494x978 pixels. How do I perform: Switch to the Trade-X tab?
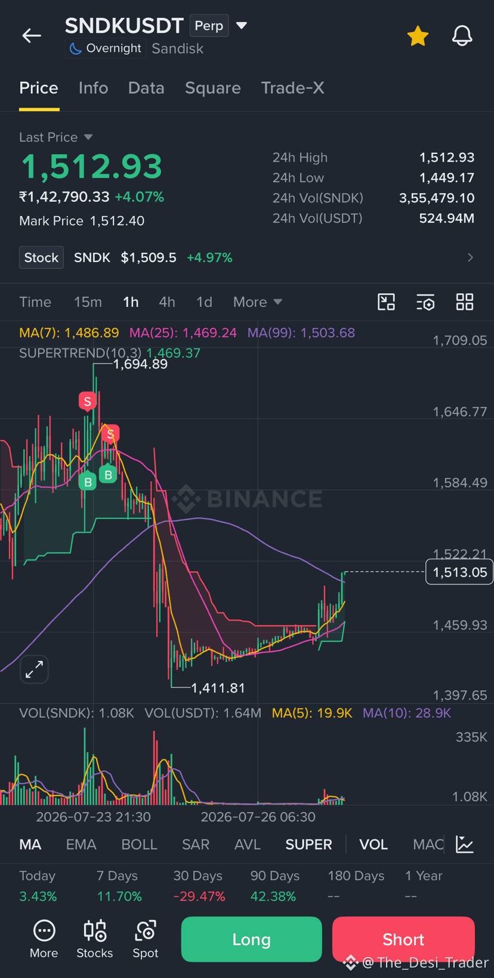click(293, 88)
